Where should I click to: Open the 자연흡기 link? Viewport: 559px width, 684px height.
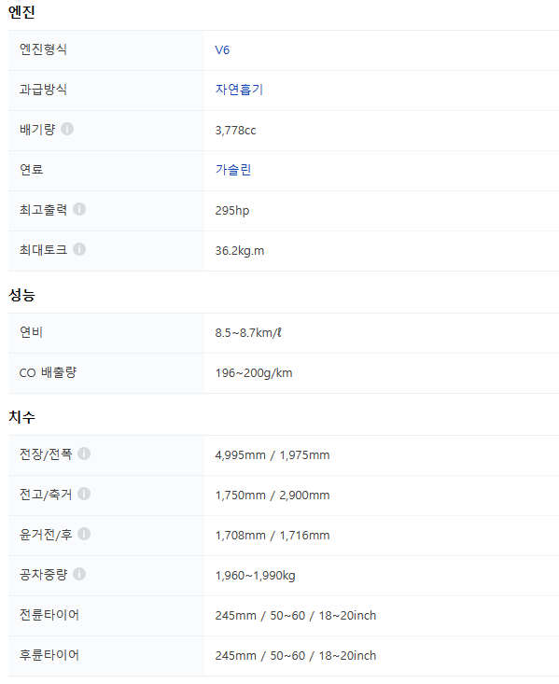coord(239,90)
